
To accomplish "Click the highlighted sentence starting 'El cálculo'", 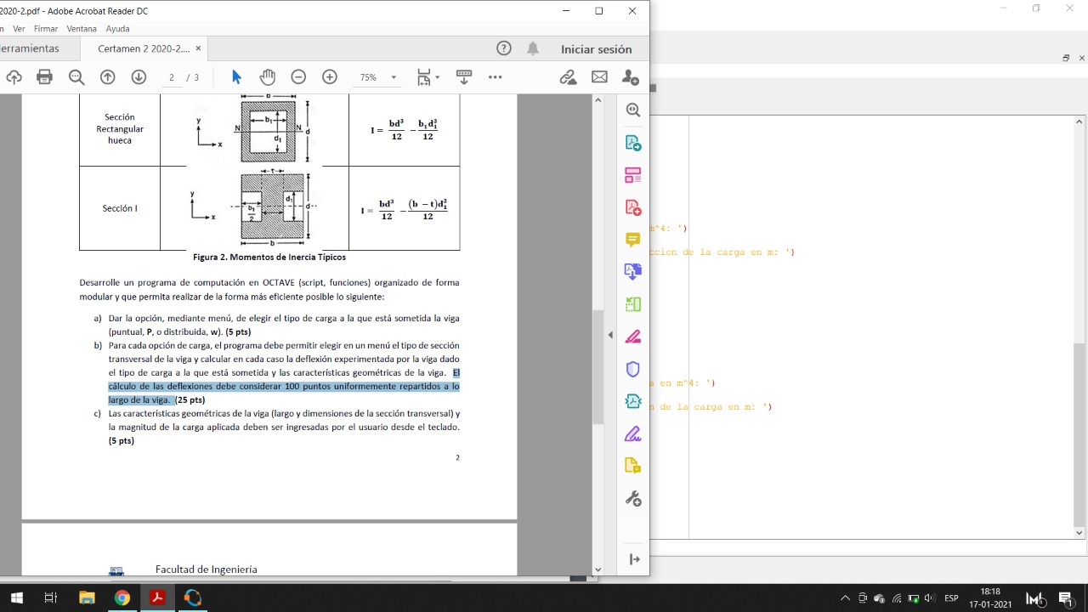I will 284,386.
